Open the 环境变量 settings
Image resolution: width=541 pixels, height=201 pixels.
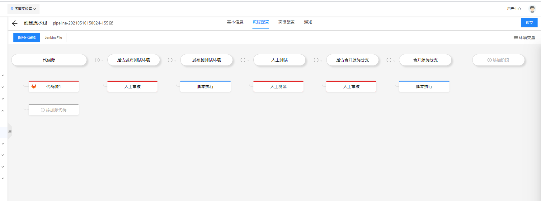point(525,38)
